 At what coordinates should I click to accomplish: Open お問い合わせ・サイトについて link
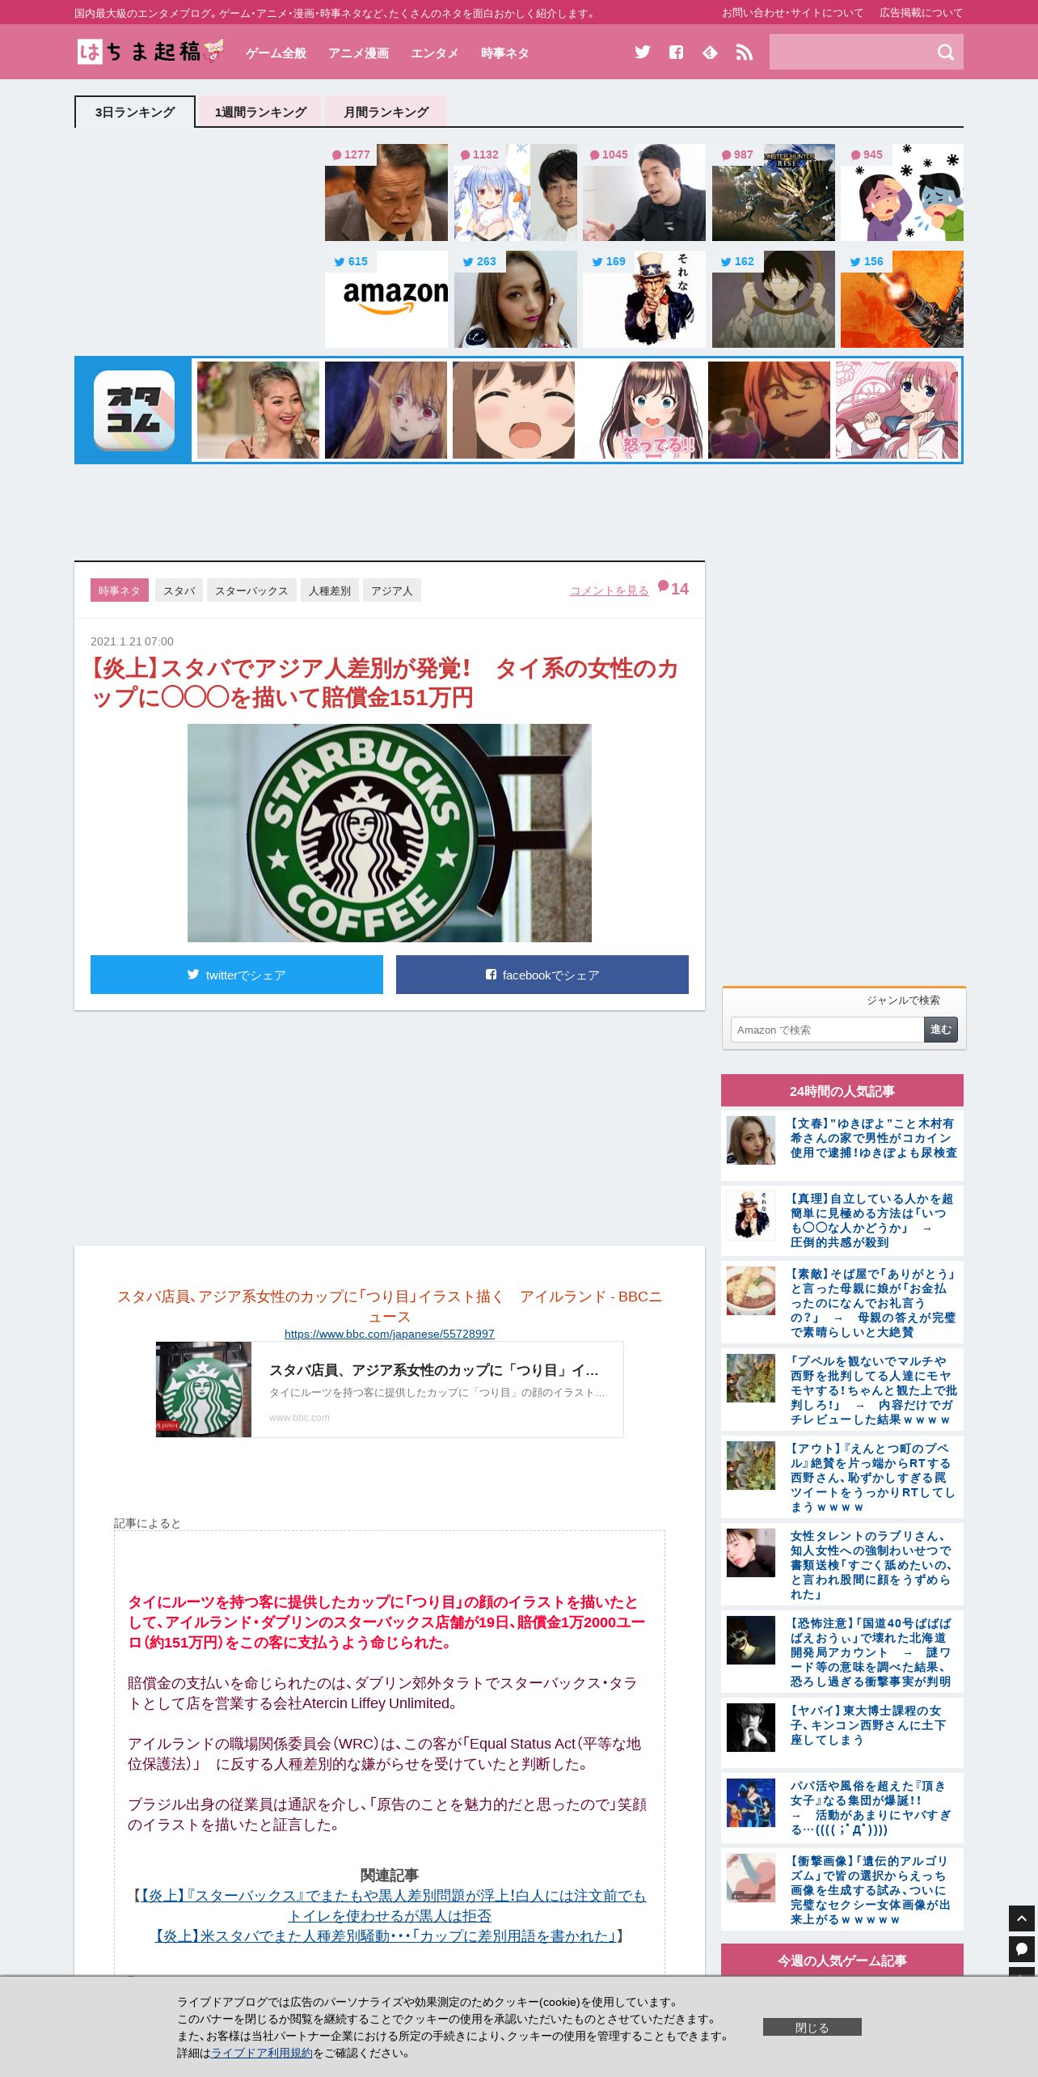(x=792, y=13)
